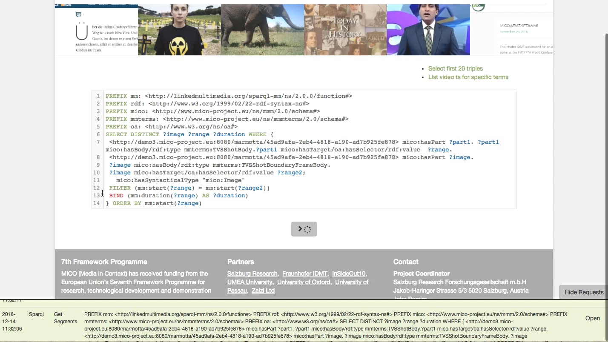Select the MICO@FIAT/IFTA2016 page thumbnail
This screenshot has width=608, height=342.
click(511, 30)
